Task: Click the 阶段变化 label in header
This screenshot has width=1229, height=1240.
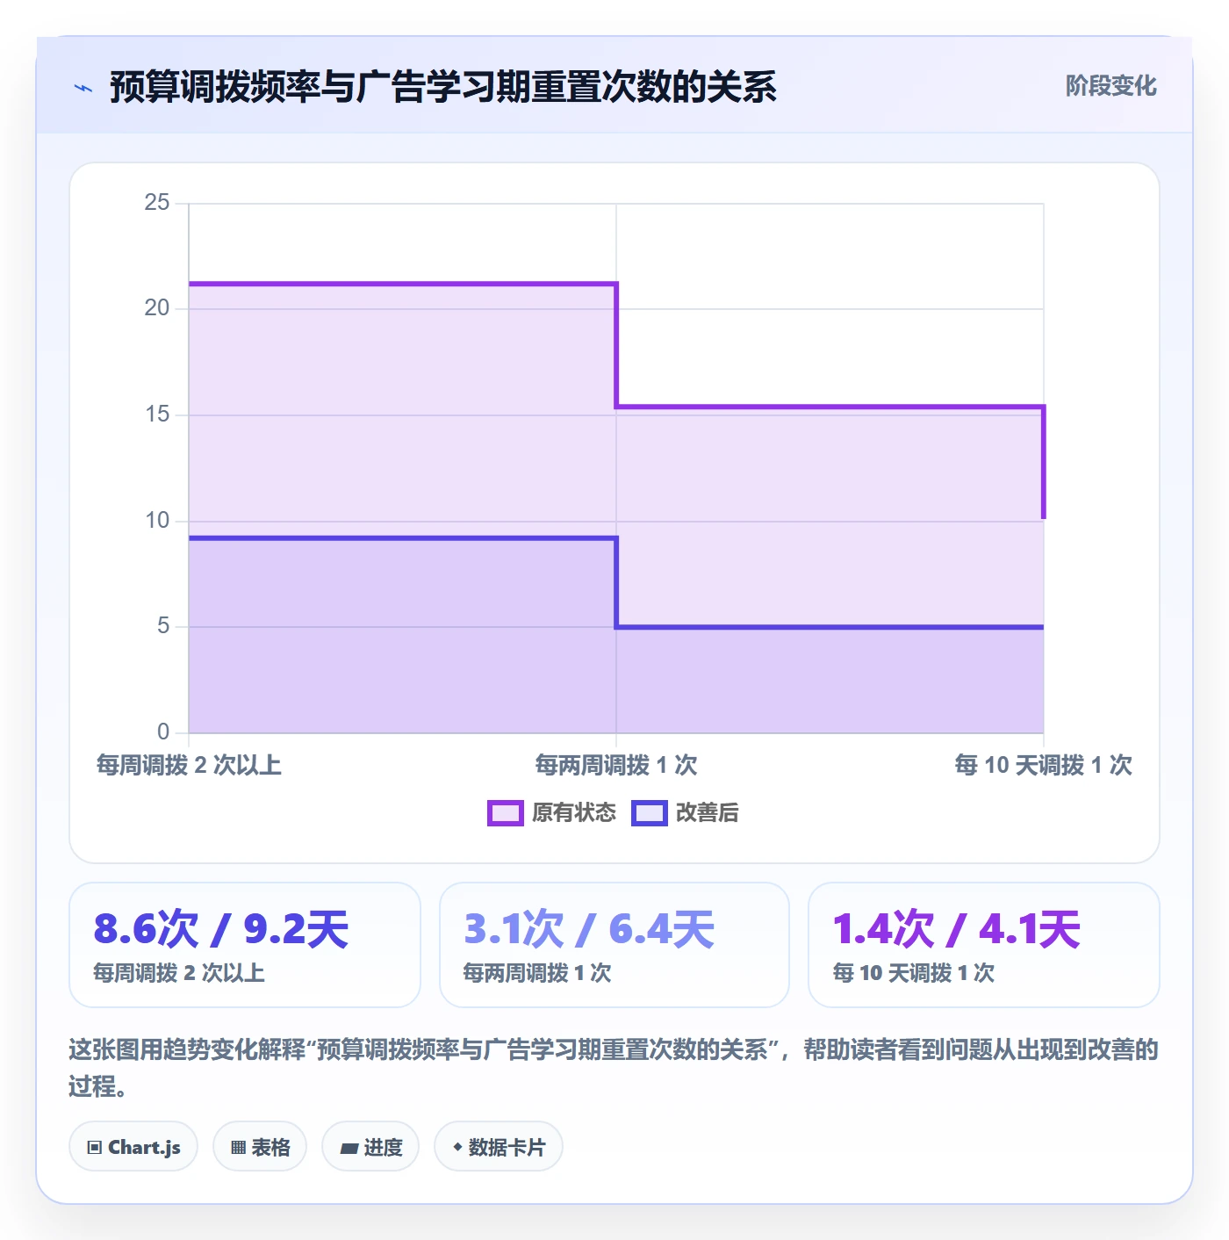Action: [x=1110, y=86]
